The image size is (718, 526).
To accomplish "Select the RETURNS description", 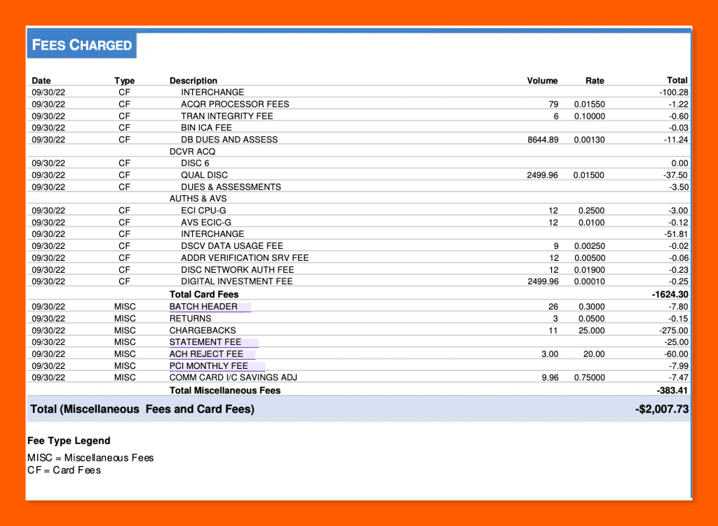I will point(191,318).
